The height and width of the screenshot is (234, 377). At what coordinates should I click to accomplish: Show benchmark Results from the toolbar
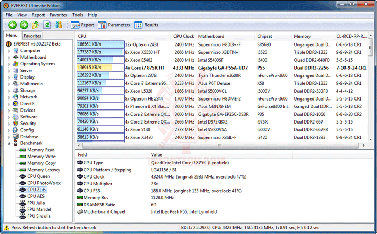pos(146,25)
